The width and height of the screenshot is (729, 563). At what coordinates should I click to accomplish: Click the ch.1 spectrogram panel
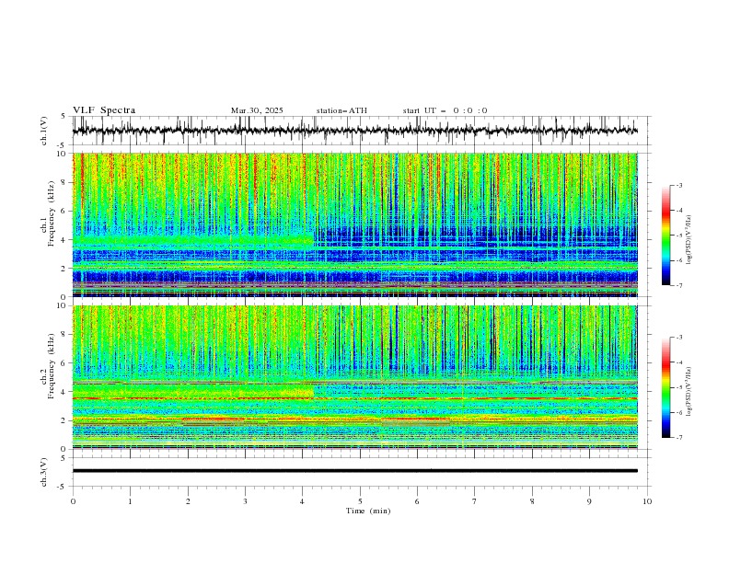click(354, 224)
